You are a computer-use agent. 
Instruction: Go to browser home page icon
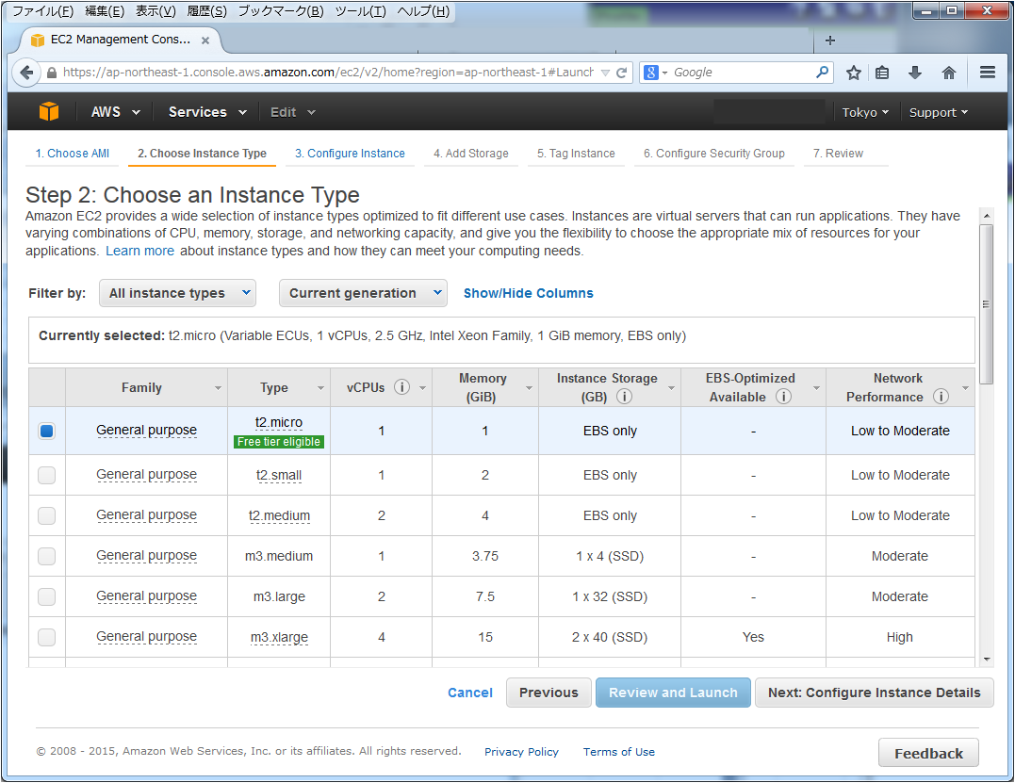[x=948, y=73]
